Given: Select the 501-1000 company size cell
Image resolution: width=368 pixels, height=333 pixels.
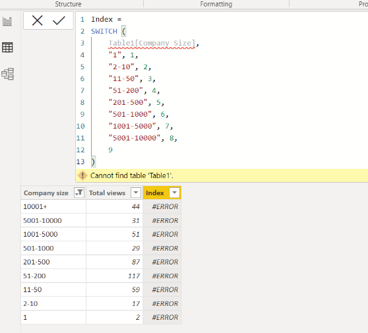Looking at the screenshot, I should (53, 248).
